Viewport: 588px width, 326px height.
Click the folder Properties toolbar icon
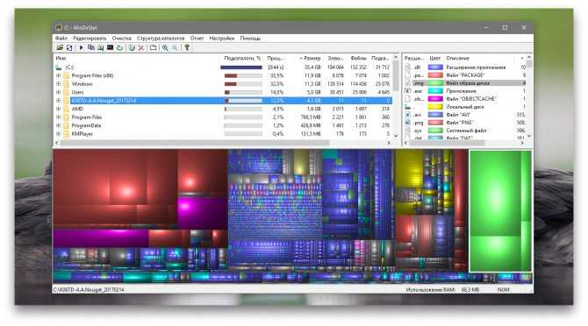tap(153, 47)
